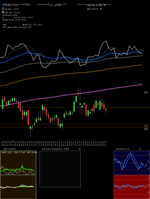
Task: Click the 'CL: 41.59' closing price text
Action: [55, 5]
